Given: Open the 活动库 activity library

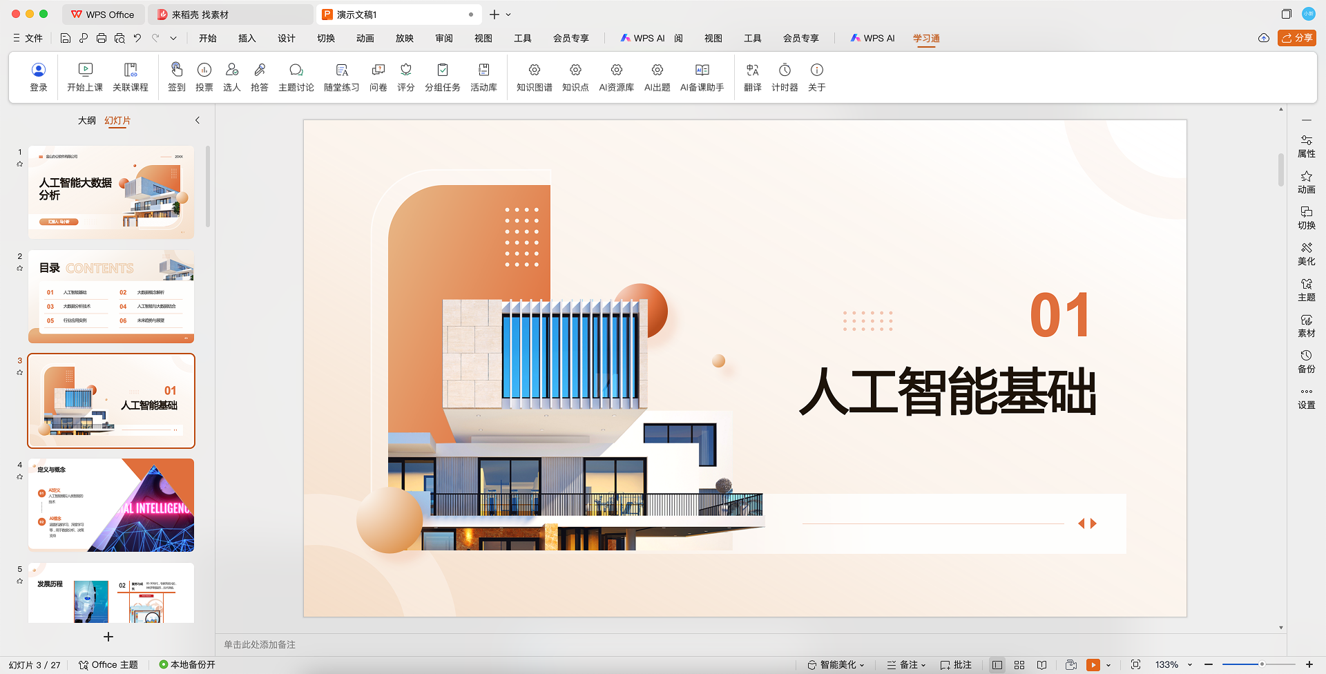Looking at the screenshot, I should pos(484,77).
